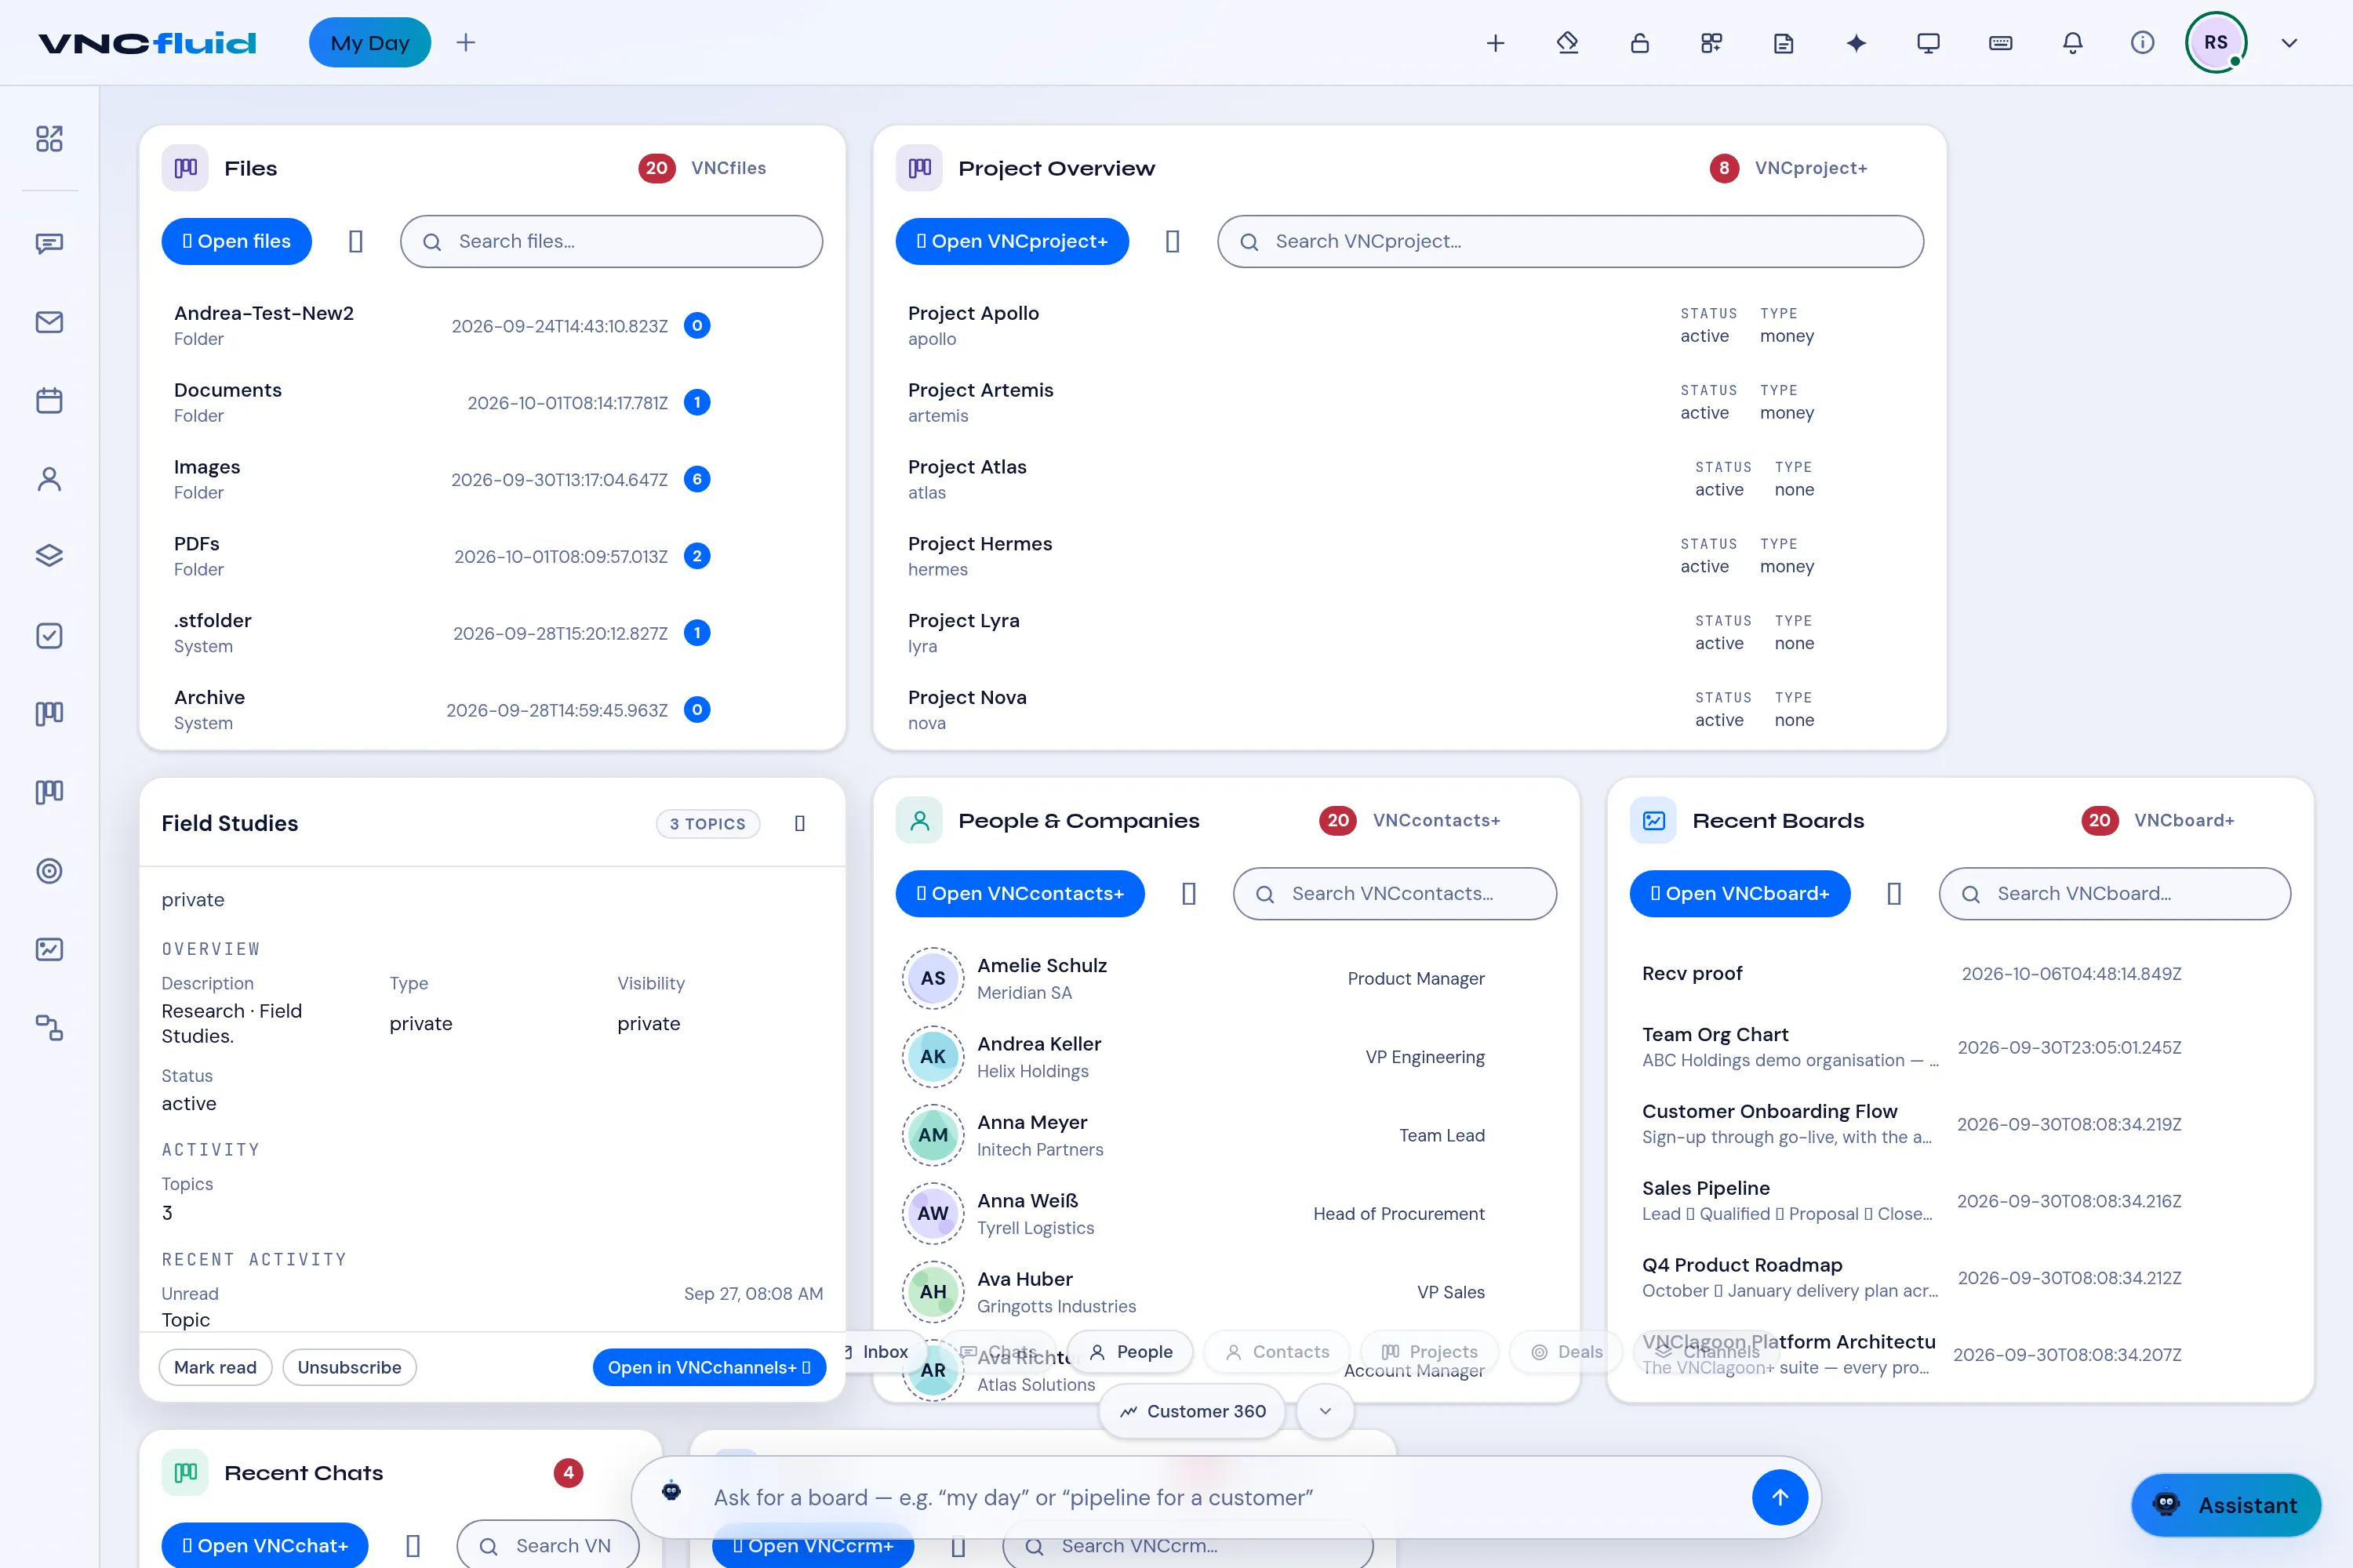Click the Open VNCchat+ button
Screen dimensions: 2353x1568
(x=265, y=1545)
